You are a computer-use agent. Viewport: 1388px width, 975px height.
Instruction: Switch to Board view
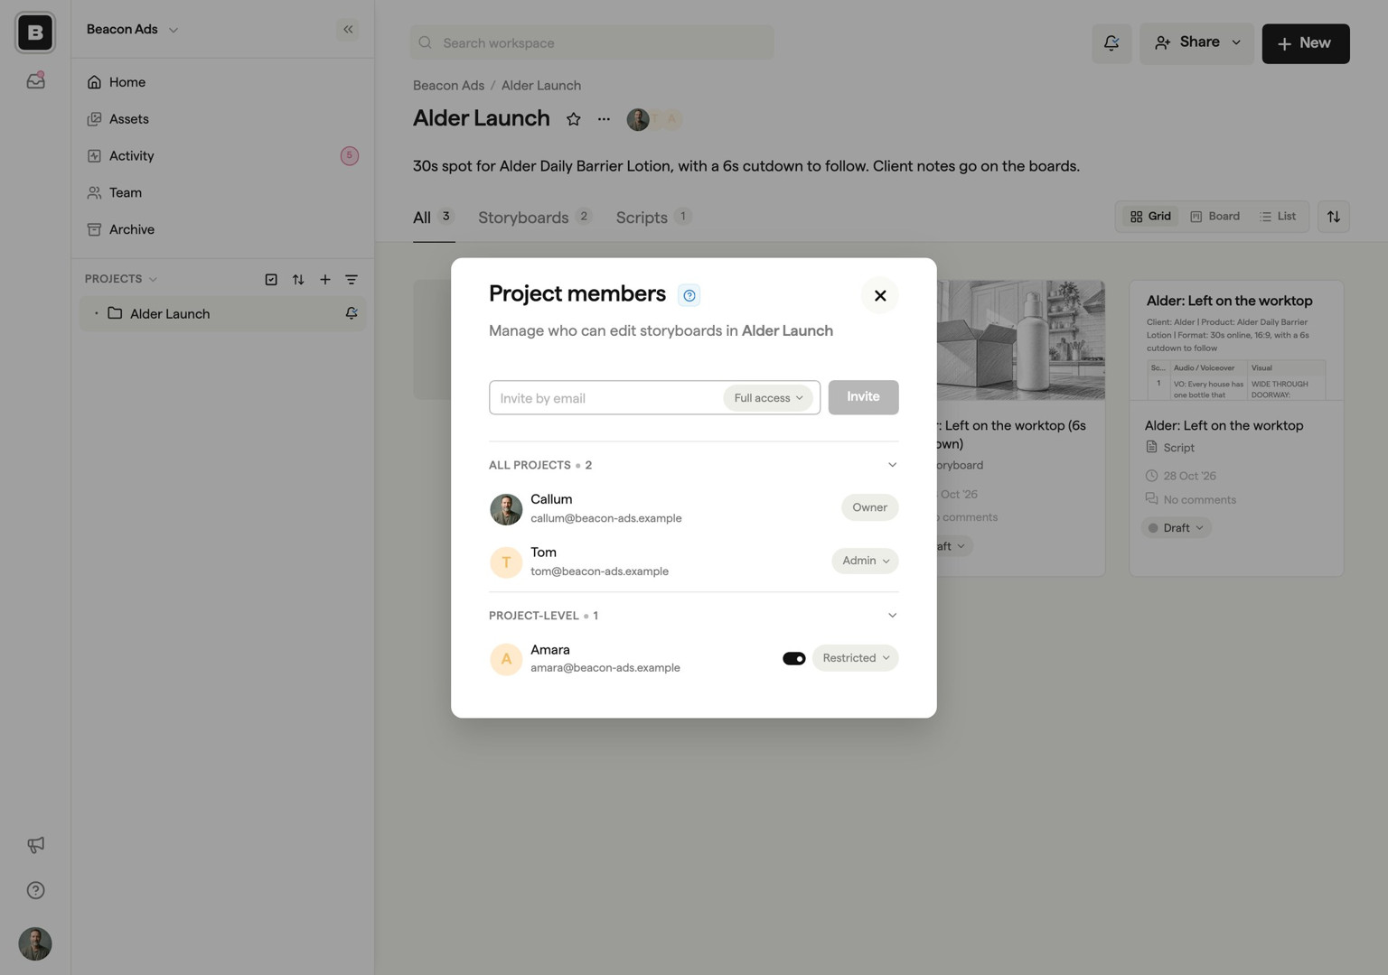pos(1214,217)
